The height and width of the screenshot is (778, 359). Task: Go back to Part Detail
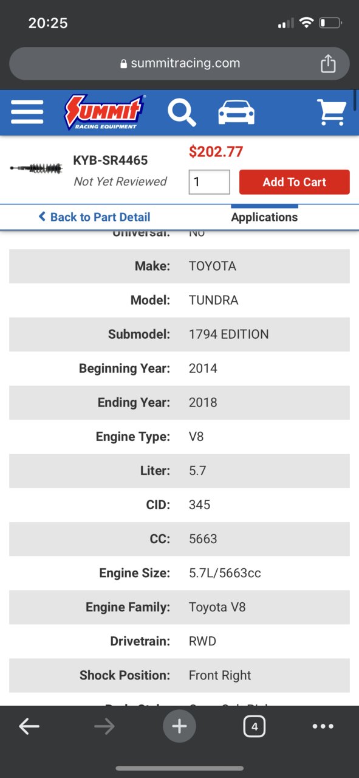tap(94, 217)
